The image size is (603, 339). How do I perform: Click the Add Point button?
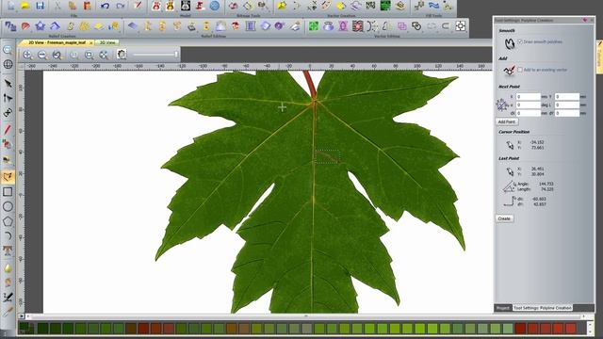point(507,121)
